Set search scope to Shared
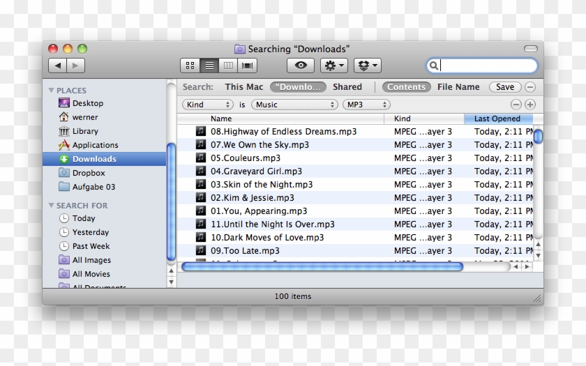586x366 pixels. pos(347,87)
